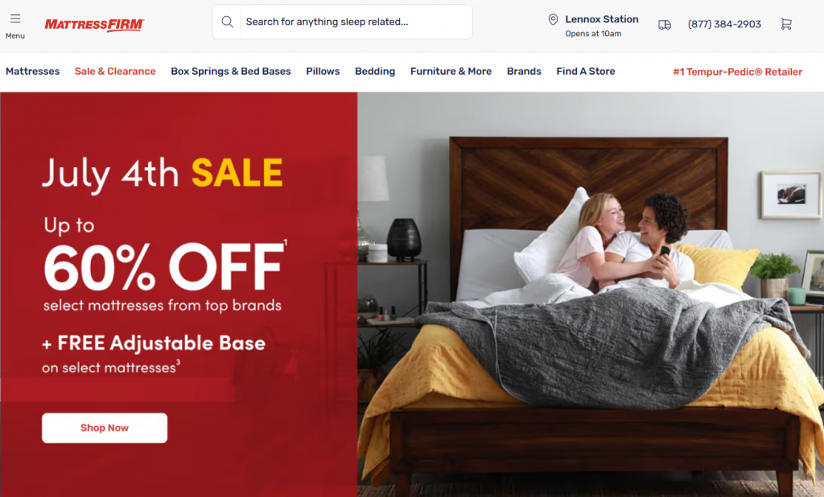Expand the Bedding navigation menu
This screenshot has height=497, width=824.
click(x=375, y=72)
